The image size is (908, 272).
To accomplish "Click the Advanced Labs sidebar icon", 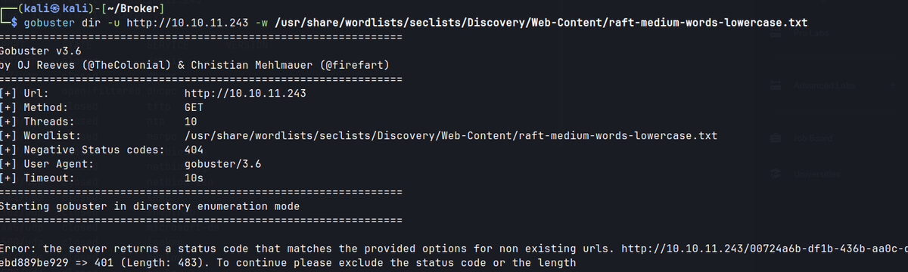I will [x=776, y=87].
